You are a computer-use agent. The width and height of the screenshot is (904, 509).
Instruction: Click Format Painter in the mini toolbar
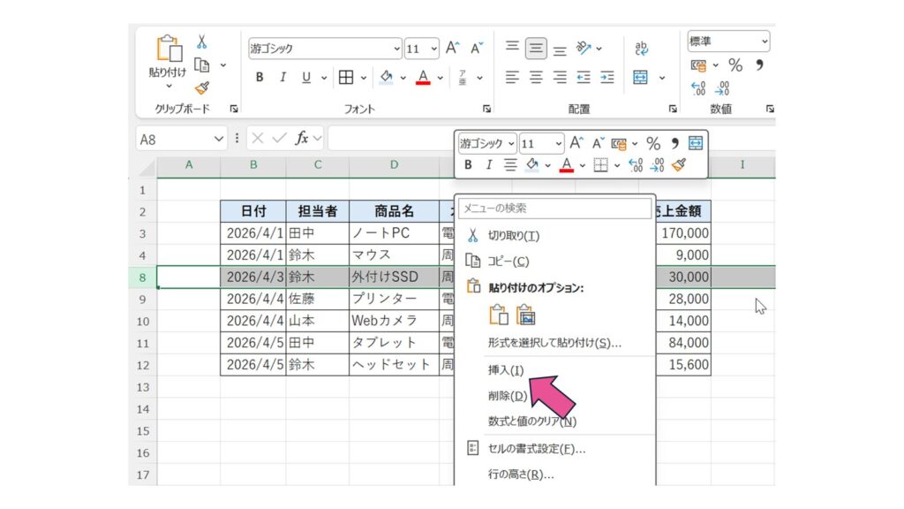[678, 164]
